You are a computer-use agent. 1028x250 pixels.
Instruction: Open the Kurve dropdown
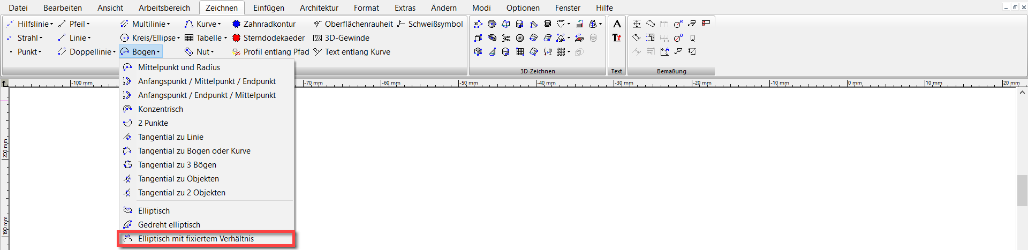click(219, 24)
